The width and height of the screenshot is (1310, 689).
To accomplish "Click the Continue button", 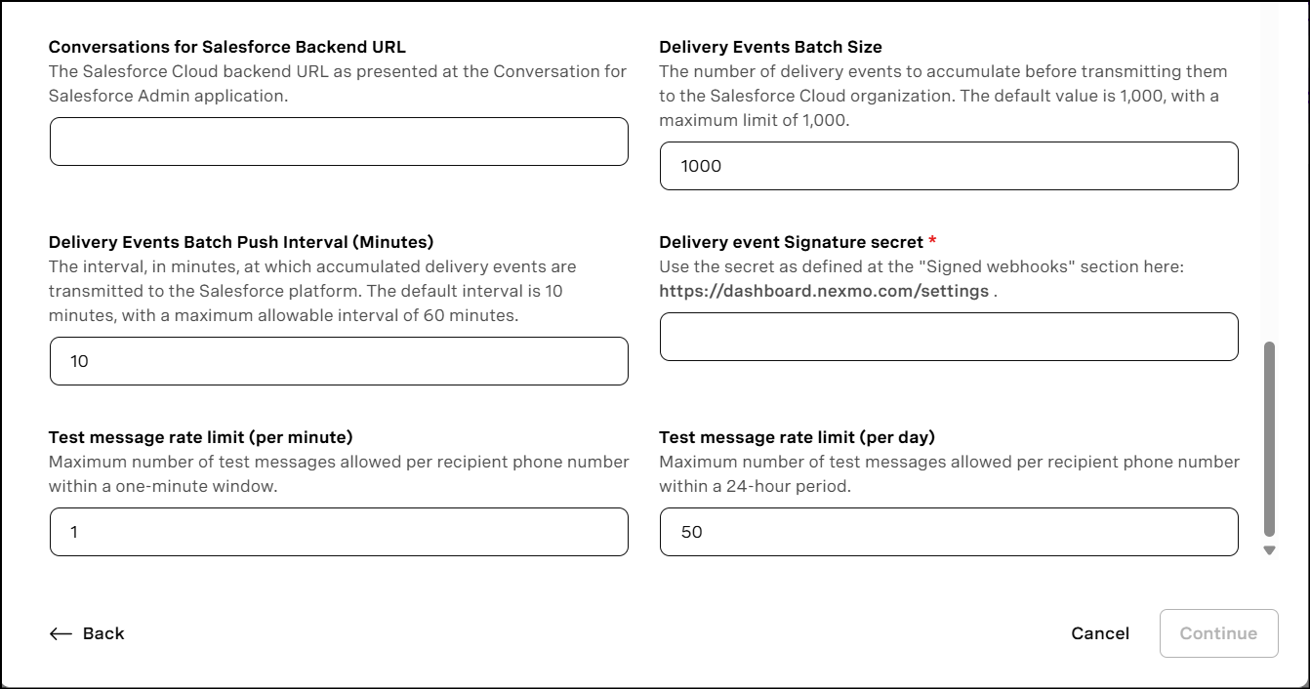I will pyautogui.click(x=1218, y=633).
